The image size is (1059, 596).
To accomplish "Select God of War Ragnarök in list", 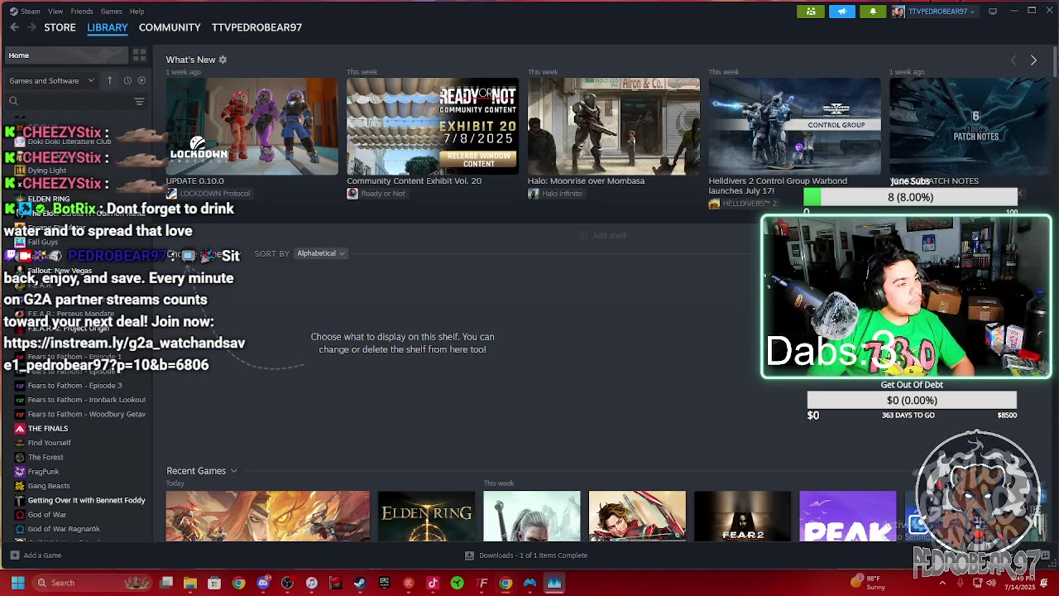I will tap(64, 529).
